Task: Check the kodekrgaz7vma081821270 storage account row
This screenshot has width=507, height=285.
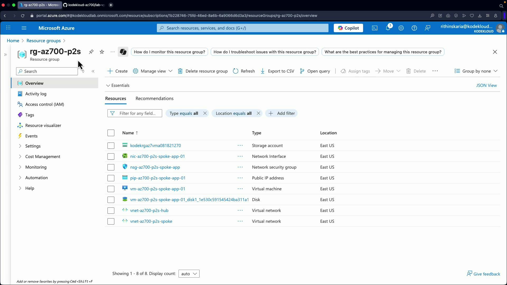Action: tap(111, 146)
